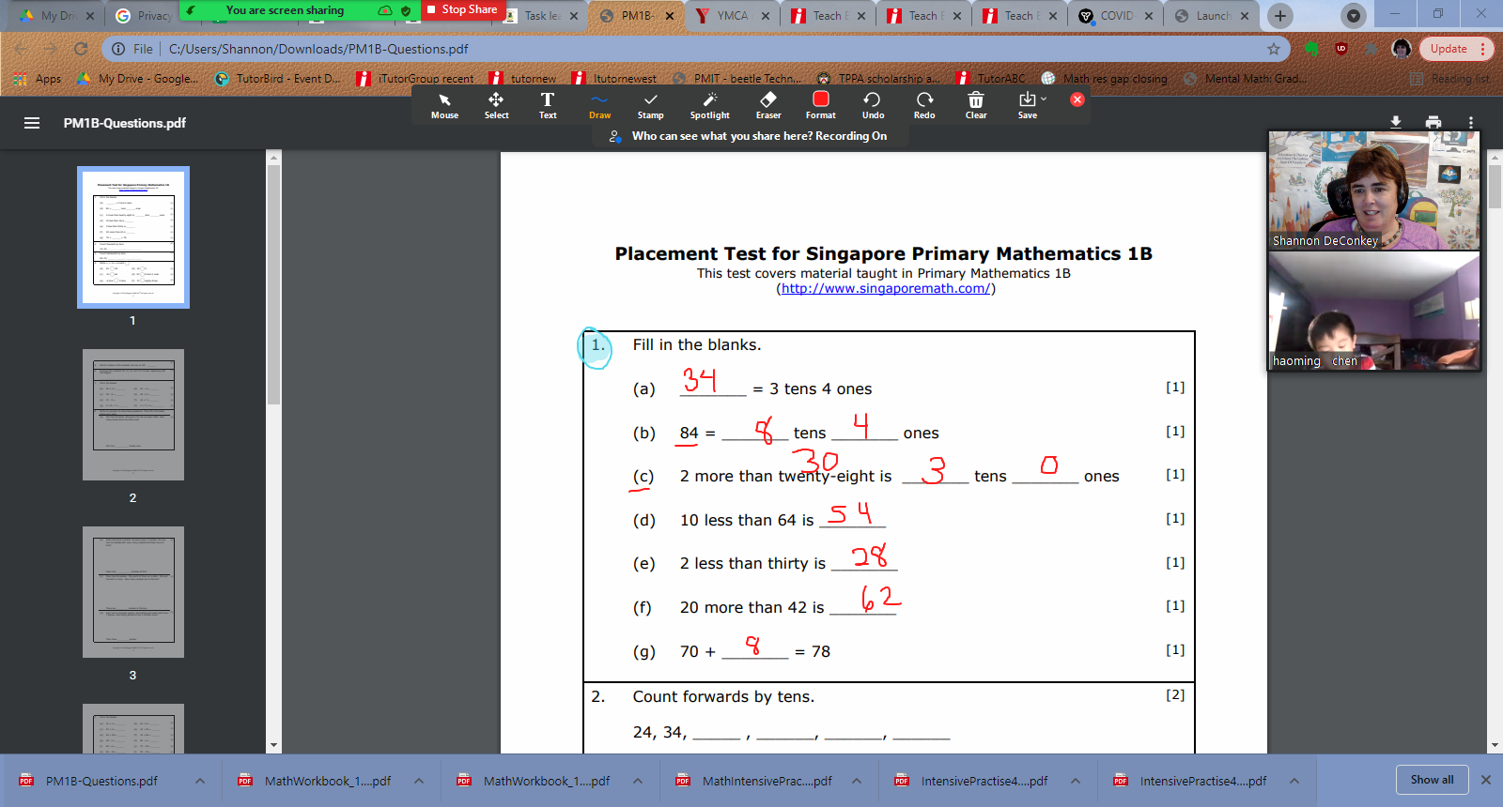This screenshot has width=1503, height=807.
Task: Open PM1B-Questions.pdf download item
Action: coord(101,781)
